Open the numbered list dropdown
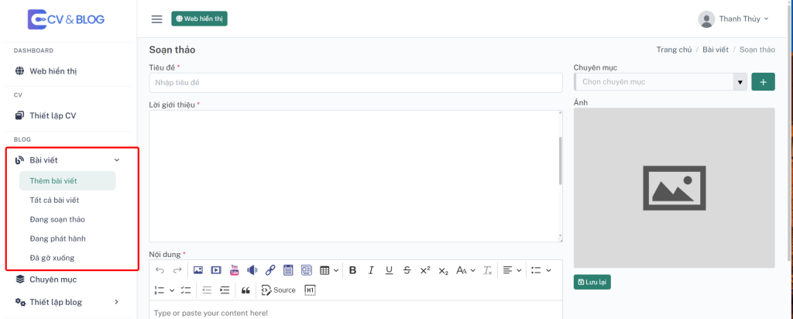Viewport: 793px width, 319px height. (164, 290)
